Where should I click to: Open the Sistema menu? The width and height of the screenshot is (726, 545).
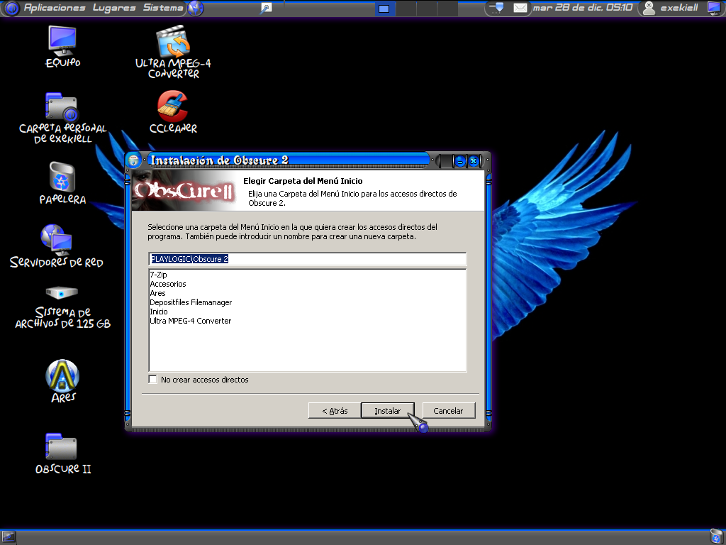[163, 8]
